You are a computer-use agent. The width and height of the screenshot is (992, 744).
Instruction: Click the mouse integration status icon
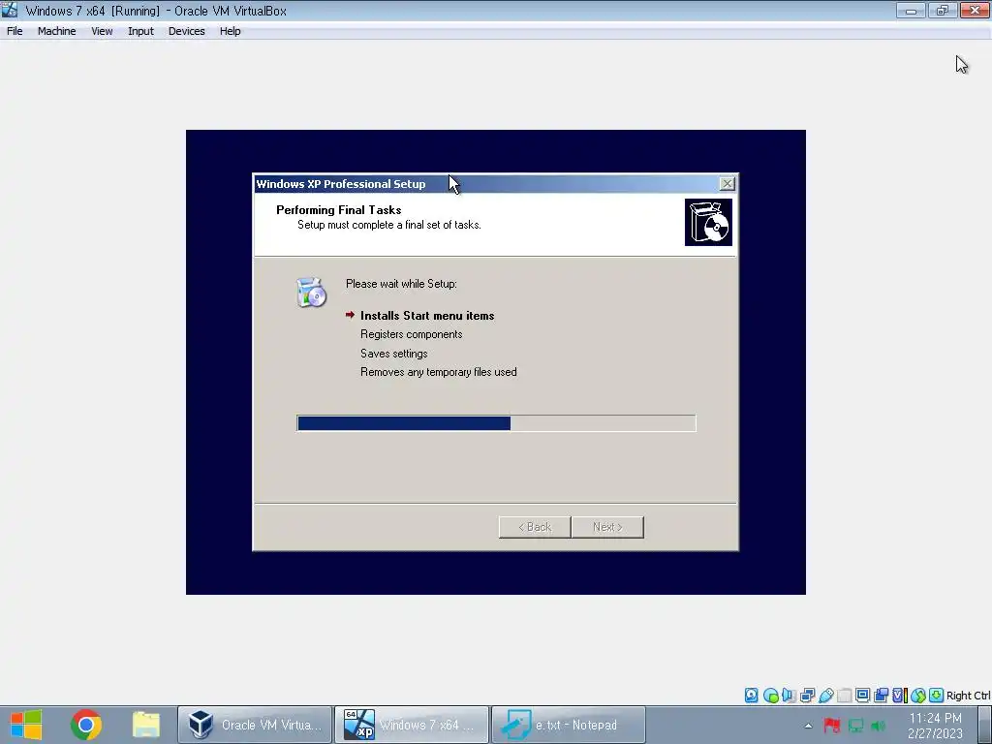(918, 696)
